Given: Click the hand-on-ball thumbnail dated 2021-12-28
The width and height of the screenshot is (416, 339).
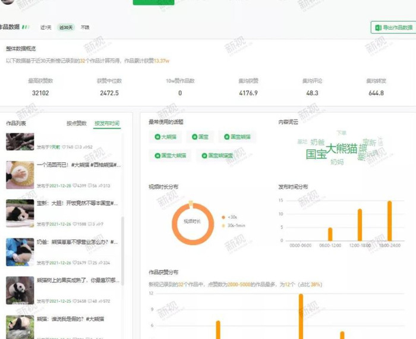Looking at the screenshot, I should point(20,175).
